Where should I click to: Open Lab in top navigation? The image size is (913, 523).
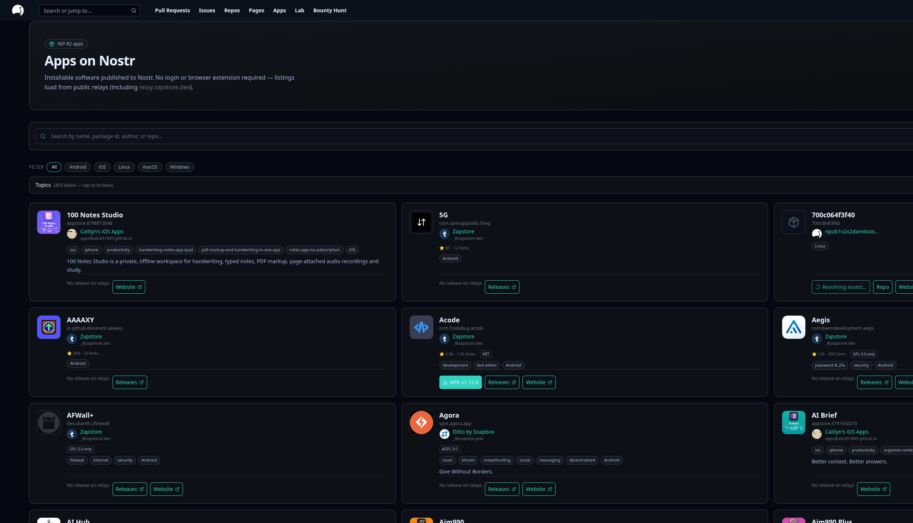[300, 10]
